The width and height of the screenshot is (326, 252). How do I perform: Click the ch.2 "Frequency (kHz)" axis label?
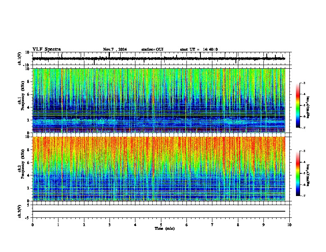[x=23, y=164]
